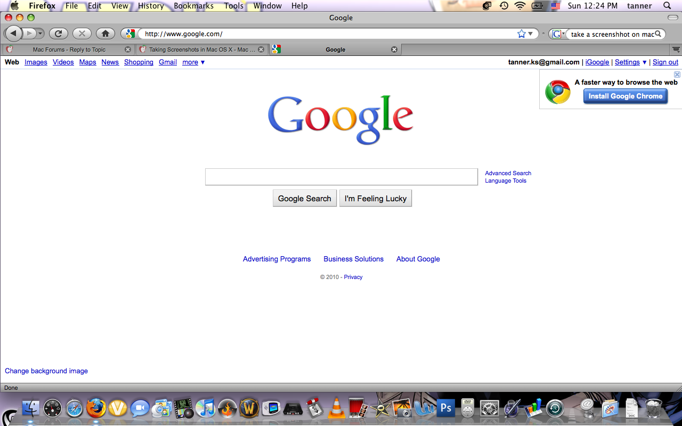Image resolution: width=682 pixels, height=426 pixels.
Task: Open the back/forward history dropdown arrow
Action: (x=40, y=34)
